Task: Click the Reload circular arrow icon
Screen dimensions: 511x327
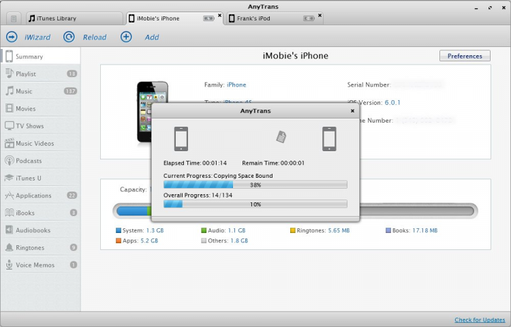Action: (x=69, y=37)
